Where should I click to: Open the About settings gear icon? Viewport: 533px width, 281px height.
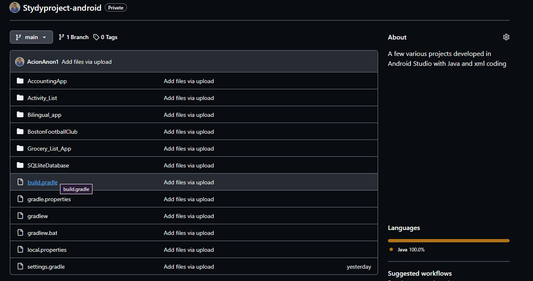point(506,37)
